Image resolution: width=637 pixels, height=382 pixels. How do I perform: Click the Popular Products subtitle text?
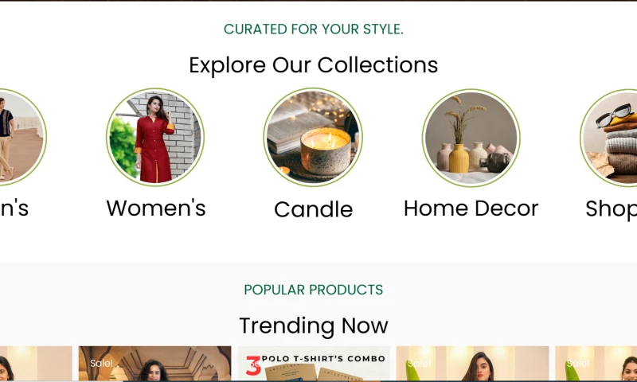click(x=313, y=290)
